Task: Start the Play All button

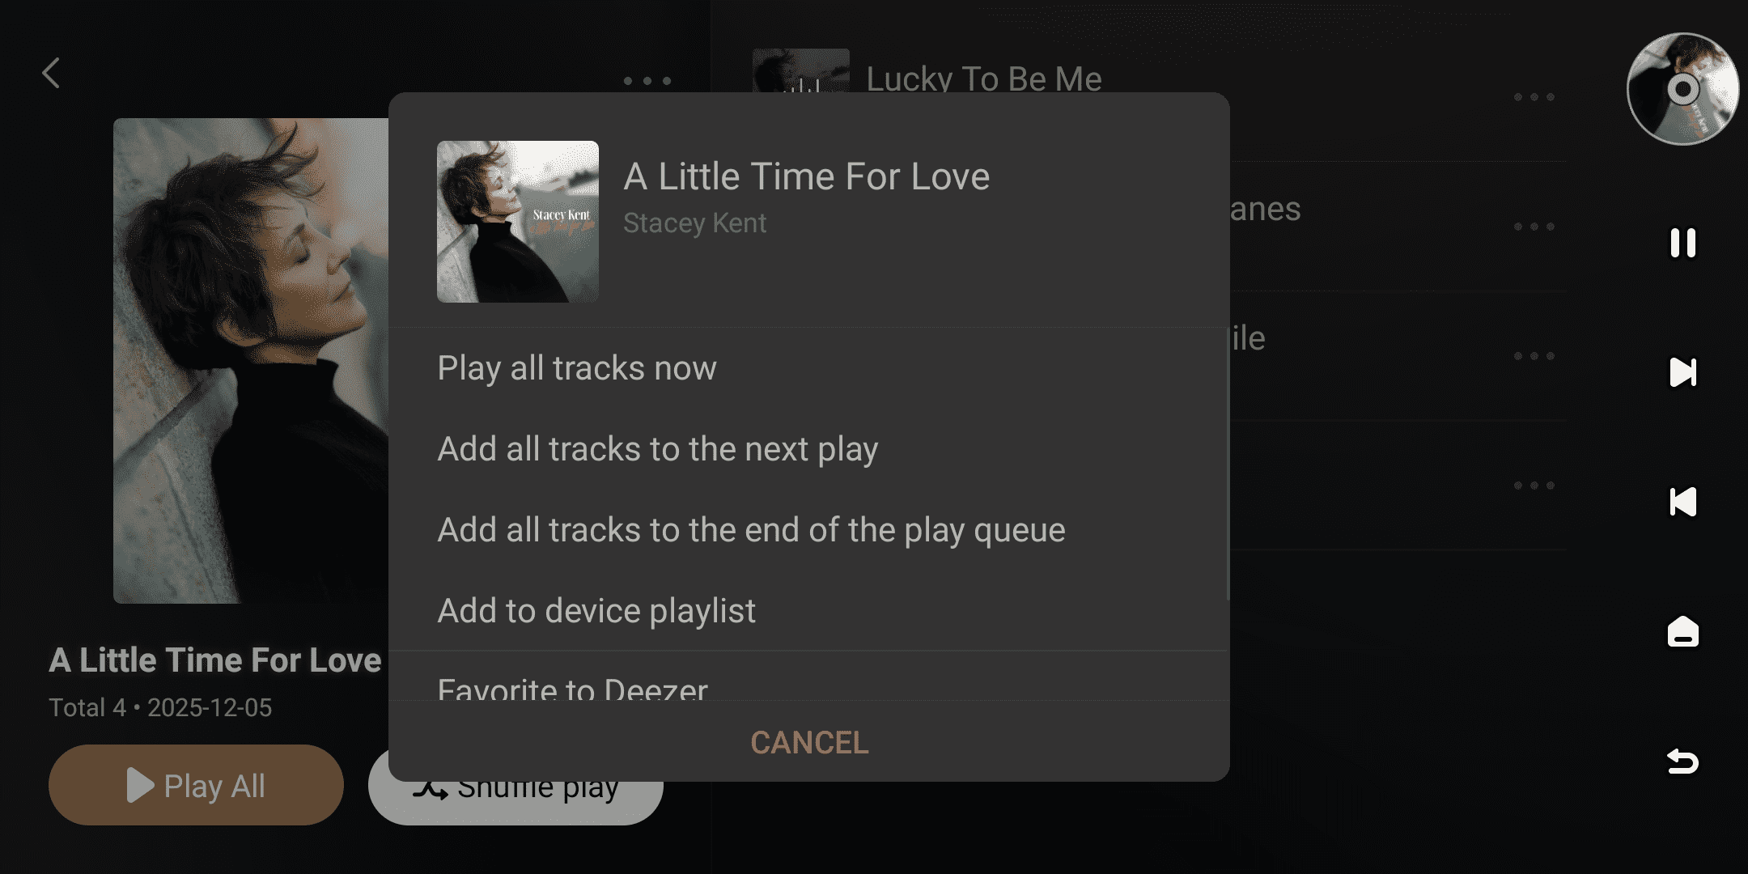Action: pyautogui.click(x=196, y=785)
